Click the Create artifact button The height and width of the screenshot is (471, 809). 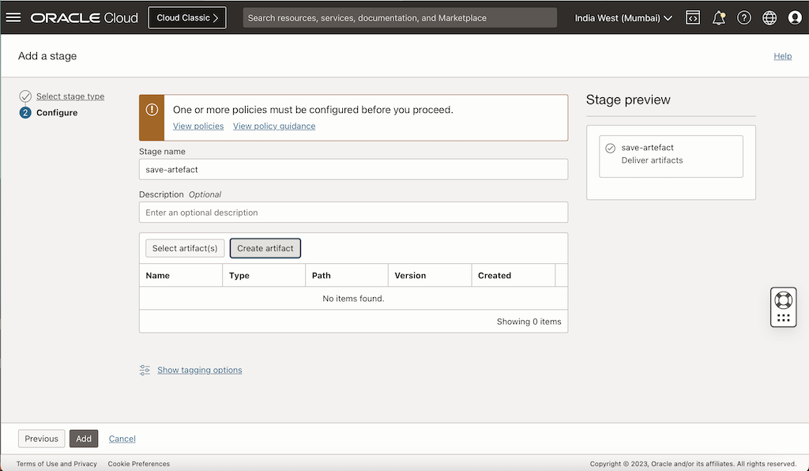pyautogui.click(x=265, y=248)
